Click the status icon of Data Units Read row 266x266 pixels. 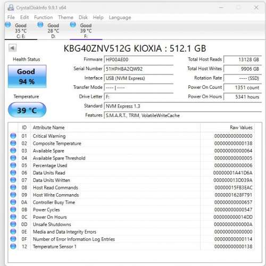tap(13, 172)
